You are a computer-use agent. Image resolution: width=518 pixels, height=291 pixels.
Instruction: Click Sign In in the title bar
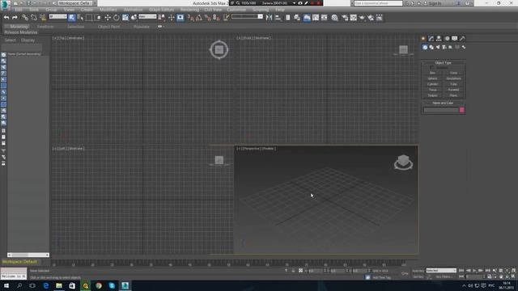pyautogui.click(x=435, y=3)
